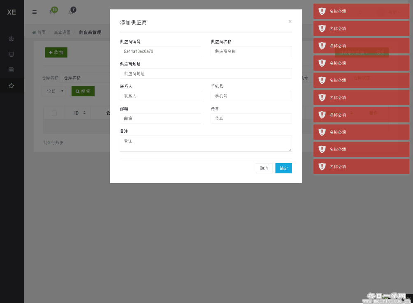This screenshot has width=413, height=304.
Task: Click the gear settings icon in sidebar
Action: 12,39
